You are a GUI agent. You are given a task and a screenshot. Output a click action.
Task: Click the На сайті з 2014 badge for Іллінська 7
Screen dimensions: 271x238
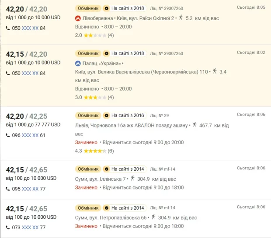pos(128,169)
